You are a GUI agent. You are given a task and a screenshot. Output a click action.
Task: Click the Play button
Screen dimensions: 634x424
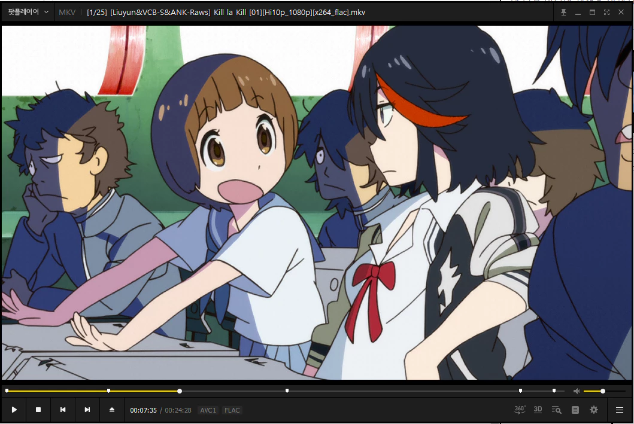14,410
